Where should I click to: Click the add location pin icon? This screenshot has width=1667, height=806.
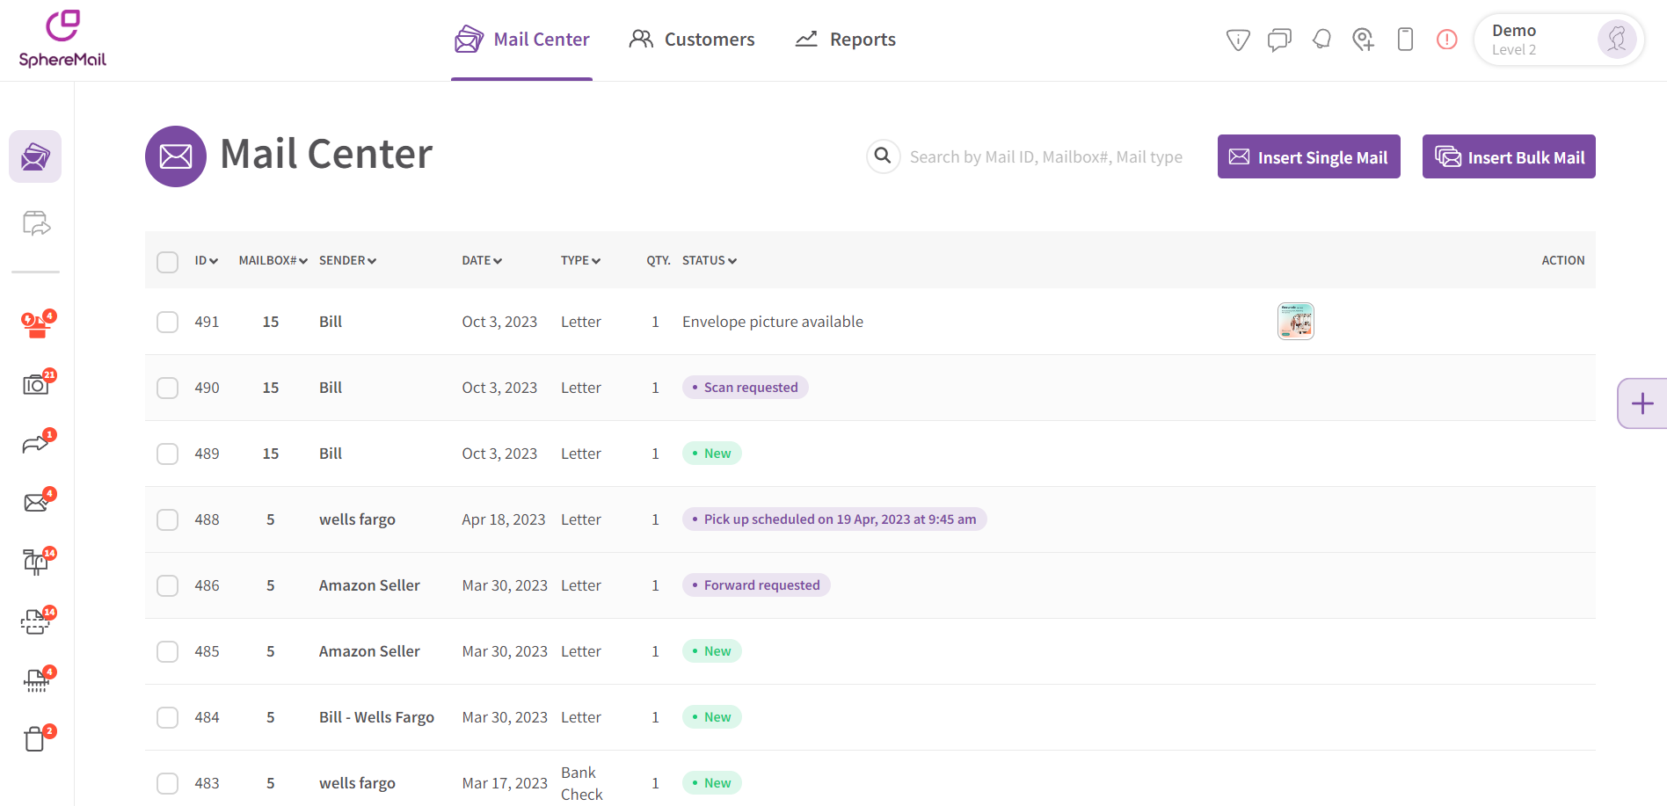(x=1364, y=40)
